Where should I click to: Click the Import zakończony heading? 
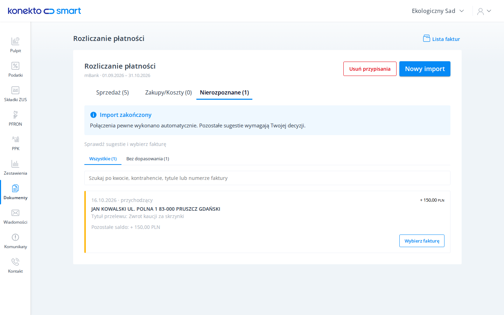[x=126, y=115]
